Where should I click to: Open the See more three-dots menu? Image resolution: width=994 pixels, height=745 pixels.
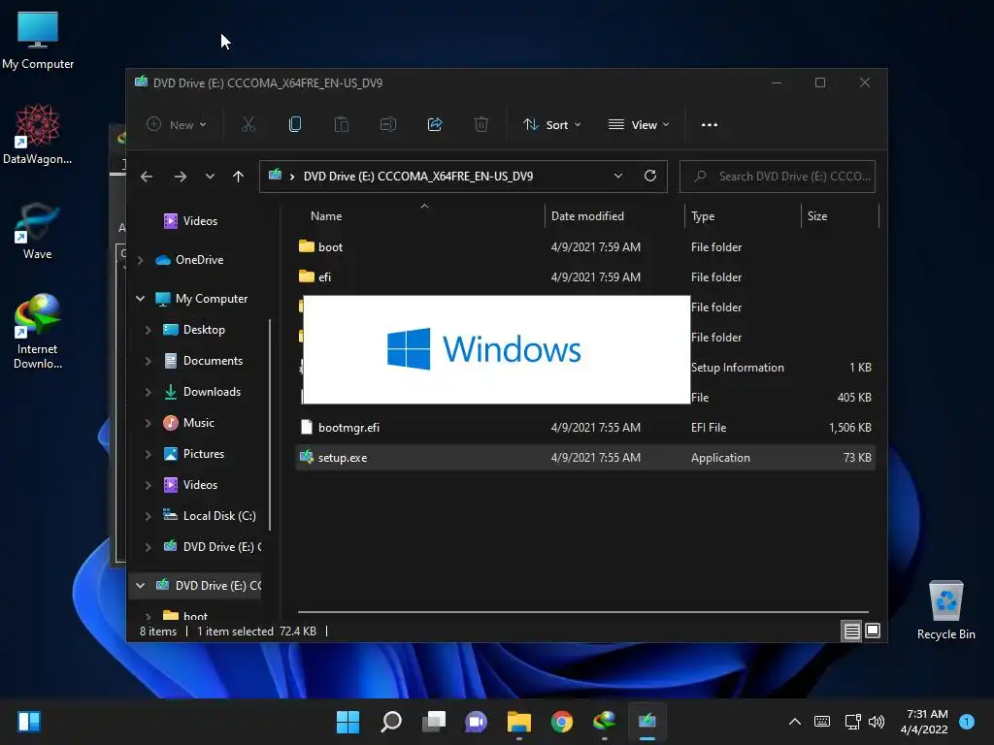click(x=710, y=125)
